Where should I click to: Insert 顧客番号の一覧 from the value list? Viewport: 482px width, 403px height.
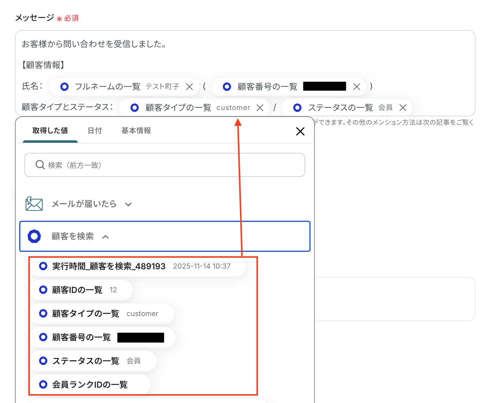click(103, 337)
